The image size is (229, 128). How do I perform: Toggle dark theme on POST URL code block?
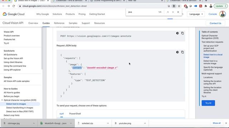[177, 33]
